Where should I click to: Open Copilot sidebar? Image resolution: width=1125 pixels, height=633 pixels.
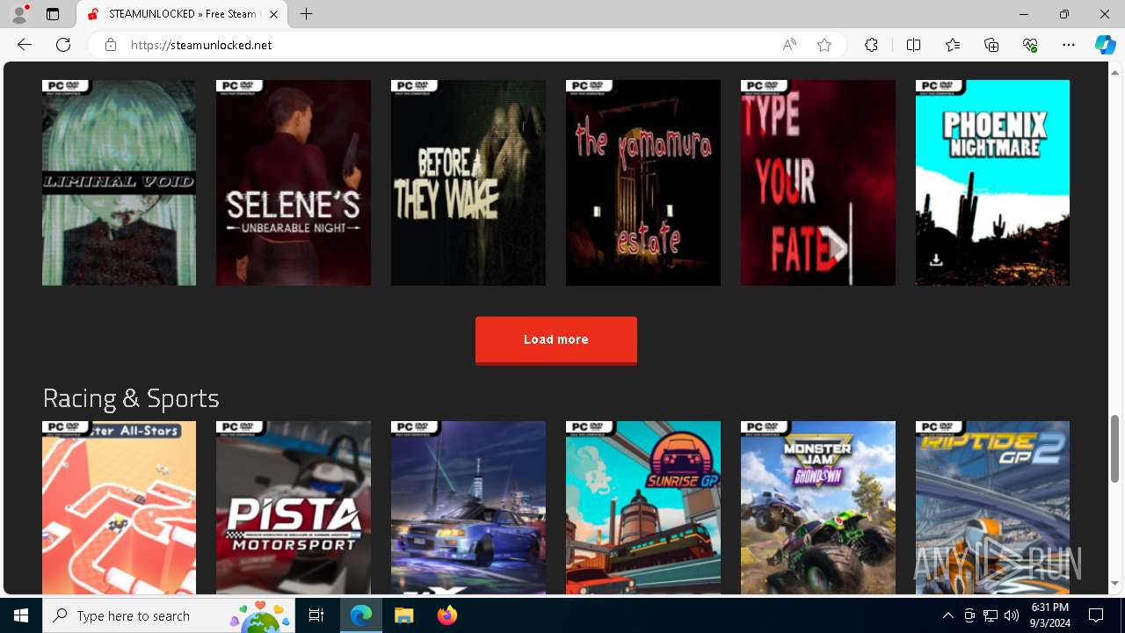(x=1105, y=45)
